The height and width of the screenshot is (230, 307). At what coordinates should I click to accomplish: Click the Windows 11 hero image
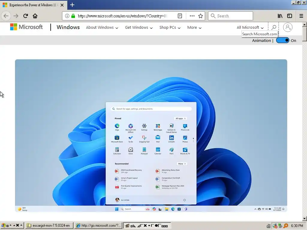coord(151,136)
